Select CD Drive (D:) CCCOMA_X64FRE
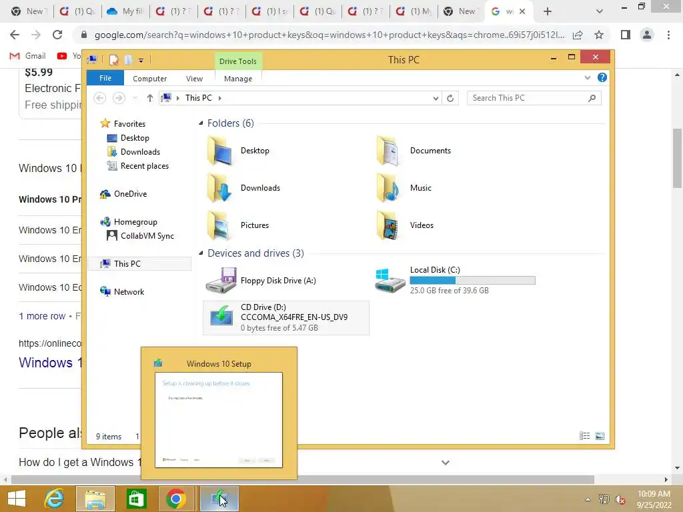Viewport: 683px width, 512px height. coord(286,318)
